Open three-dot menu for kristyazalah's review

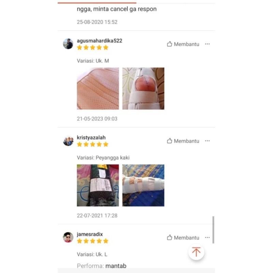point(207,141)
